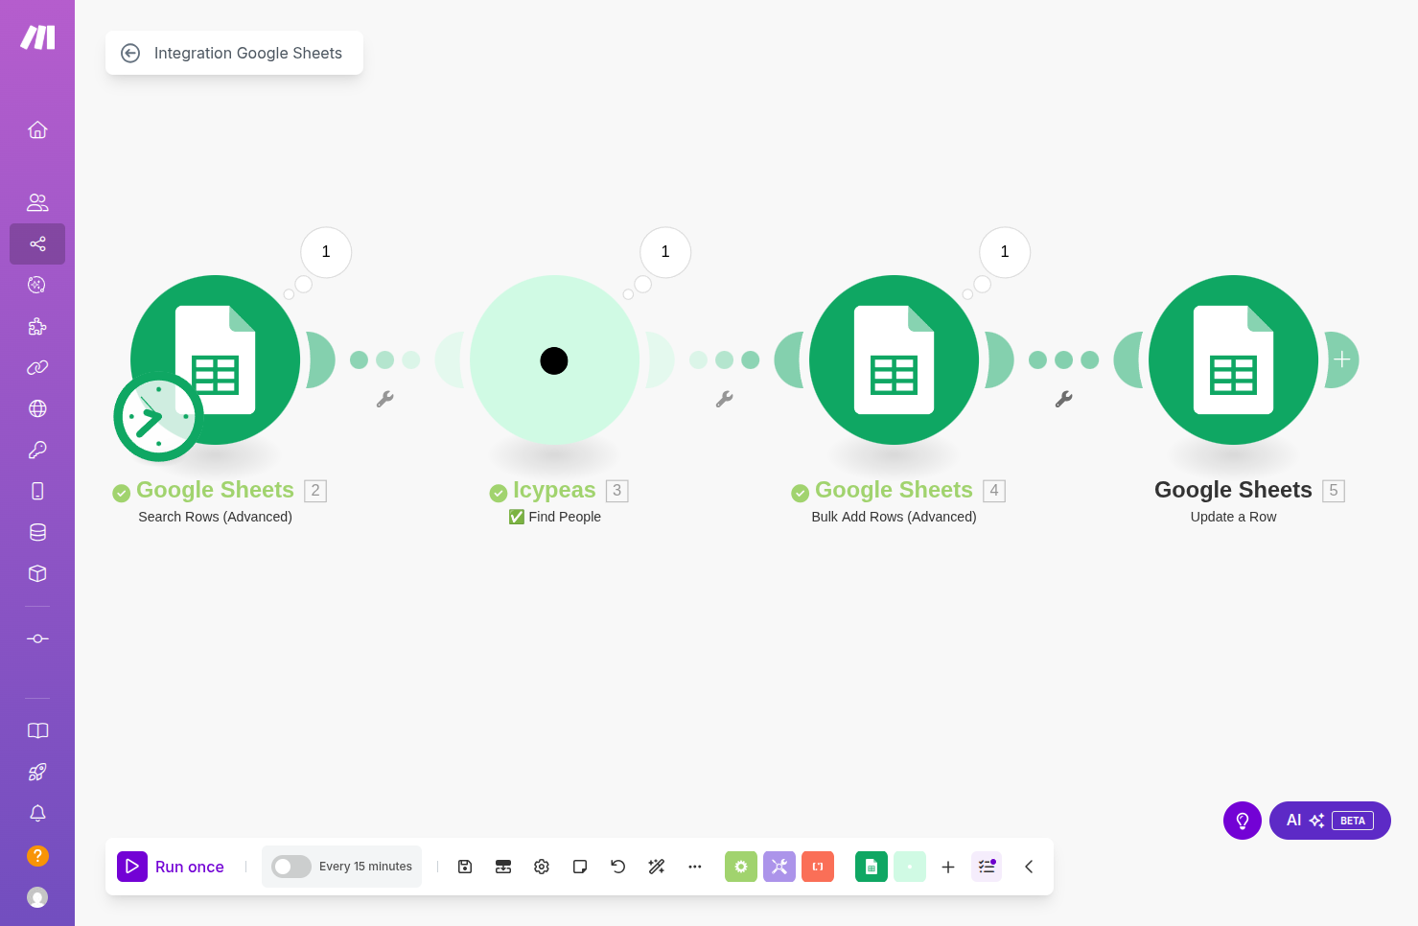Open the orange help question mark
Image resolution: width=1418 pixels, height=926 pixels.
(37, 856)
